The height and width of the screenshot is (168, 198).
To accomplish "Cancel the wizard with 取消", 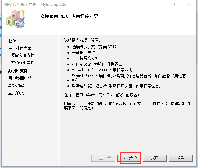I will [x=181, y=158].
